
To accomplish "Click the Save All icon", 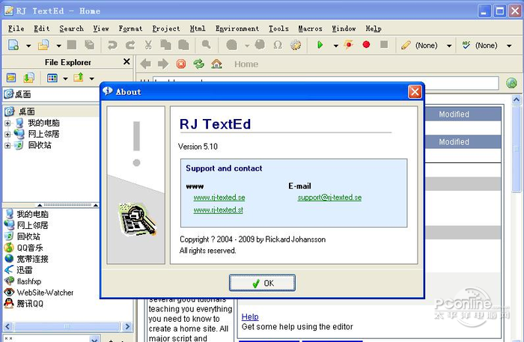I will [x=89, y=45].
